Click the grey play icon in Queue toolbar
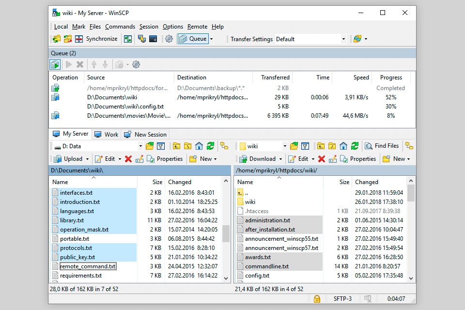This screenshot has width=465, height=310. tap(68, 64)
